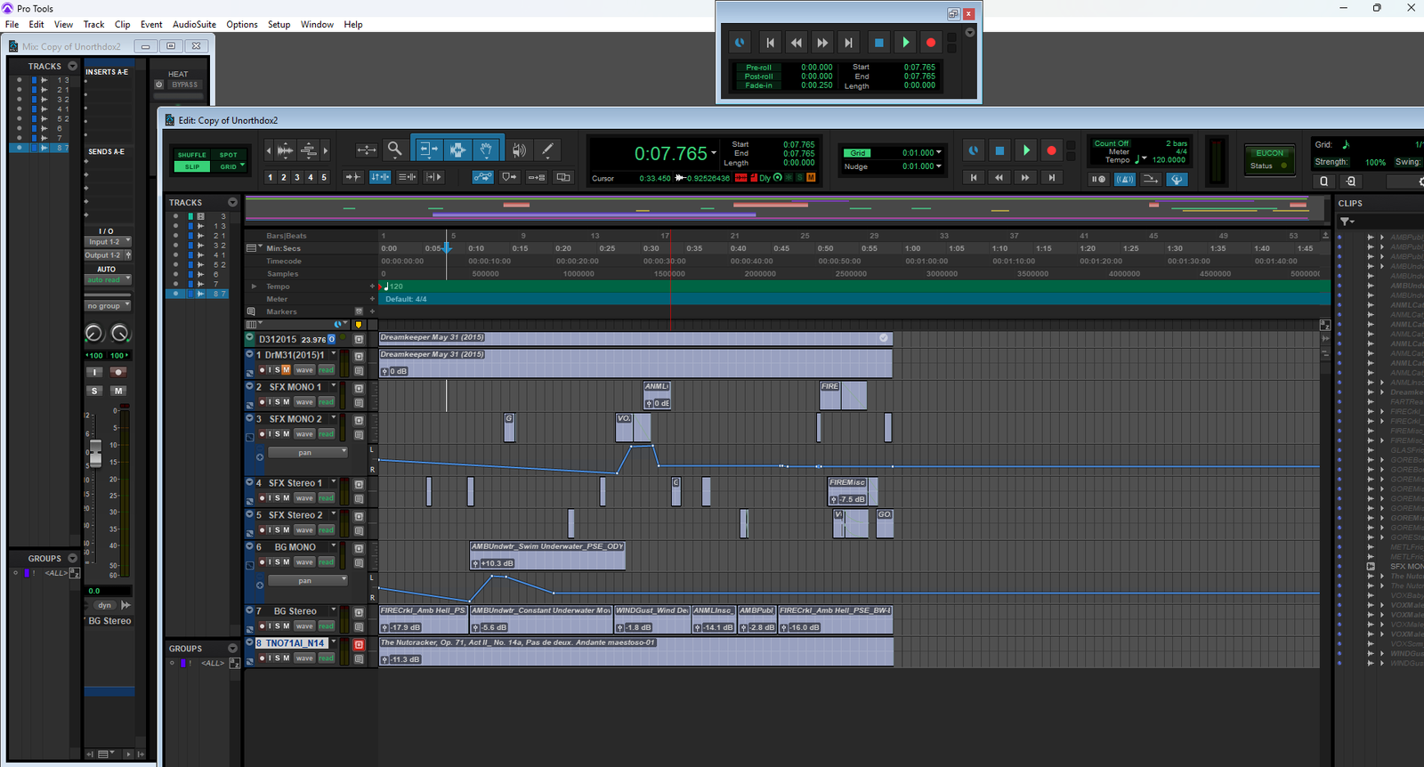Click Rewind in floating Transport window
This screenshot has width=1424, height=767.
pyautogui.click(x=797, y=42)
